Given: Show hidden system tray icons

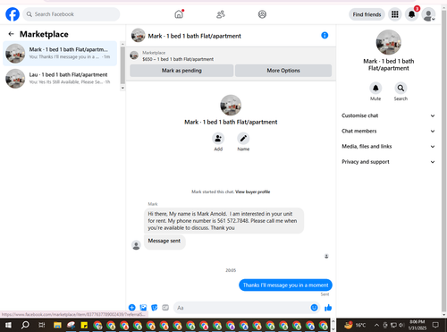Looking at the screenshot, I should [376, 325].
